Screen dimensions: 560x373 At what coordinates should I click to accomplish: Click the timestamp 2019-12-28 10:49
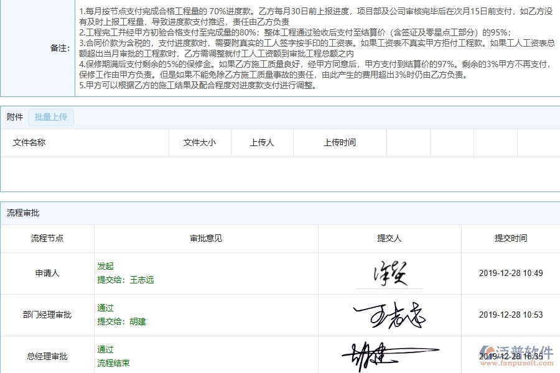pyautogui.click(x=508, y=274)
